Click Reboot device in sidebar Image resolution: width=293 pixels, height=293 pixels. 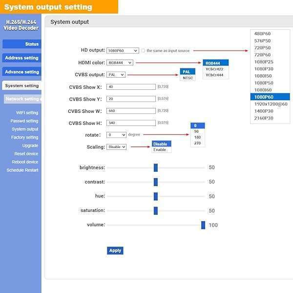tap(25, 162)
